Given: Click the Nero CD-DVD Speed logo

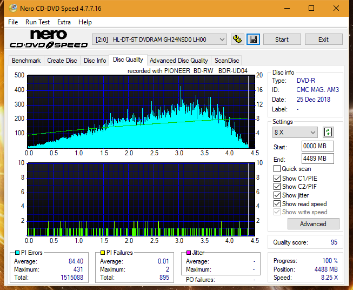Looking at the screenshot, I should (x=49, y=39).
